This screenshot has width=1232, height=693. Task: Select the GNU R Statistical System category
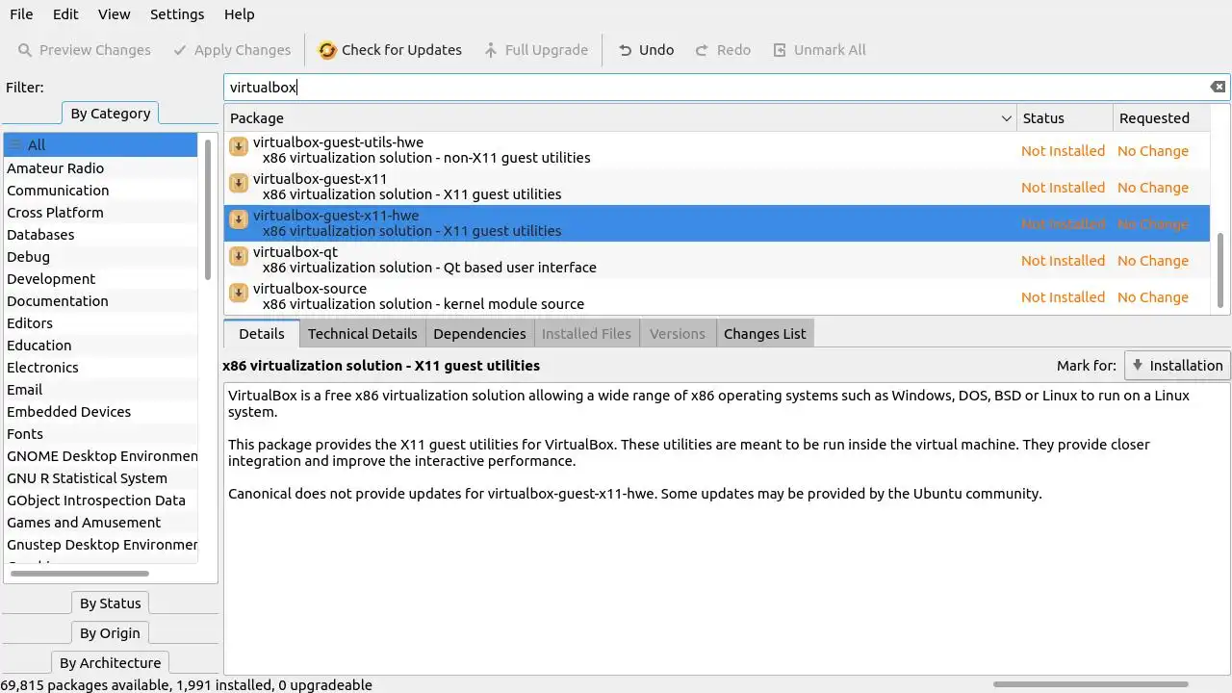click(x=100, y=478)
